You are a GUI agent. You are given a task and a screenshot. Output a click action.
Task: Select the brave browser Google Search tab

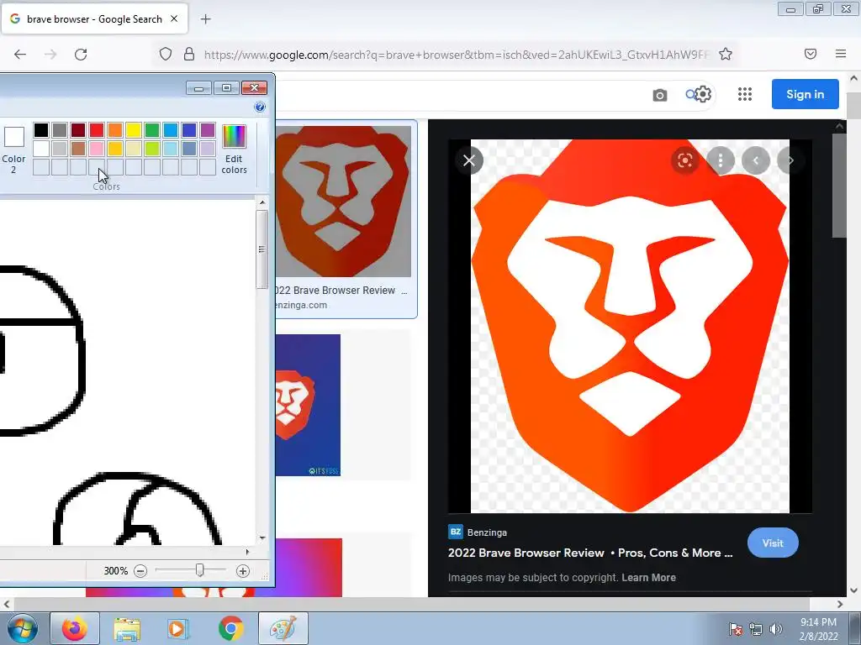[94, 18]
